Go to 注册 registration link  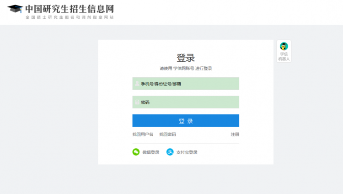[x=235, y=135]
